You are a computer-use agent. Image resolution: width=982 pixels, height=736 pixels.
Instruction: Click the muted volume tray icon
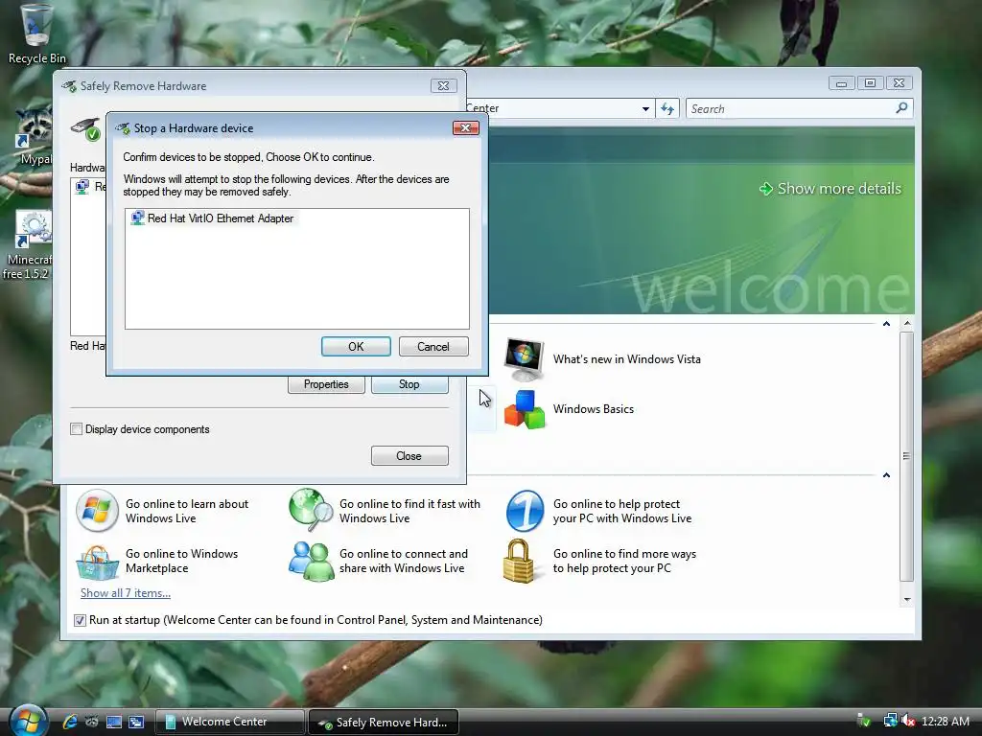(x=909, y=721)
